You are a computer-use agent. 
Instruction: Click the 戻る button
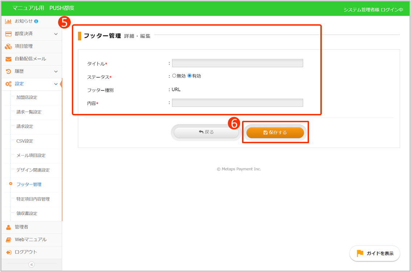206,132
